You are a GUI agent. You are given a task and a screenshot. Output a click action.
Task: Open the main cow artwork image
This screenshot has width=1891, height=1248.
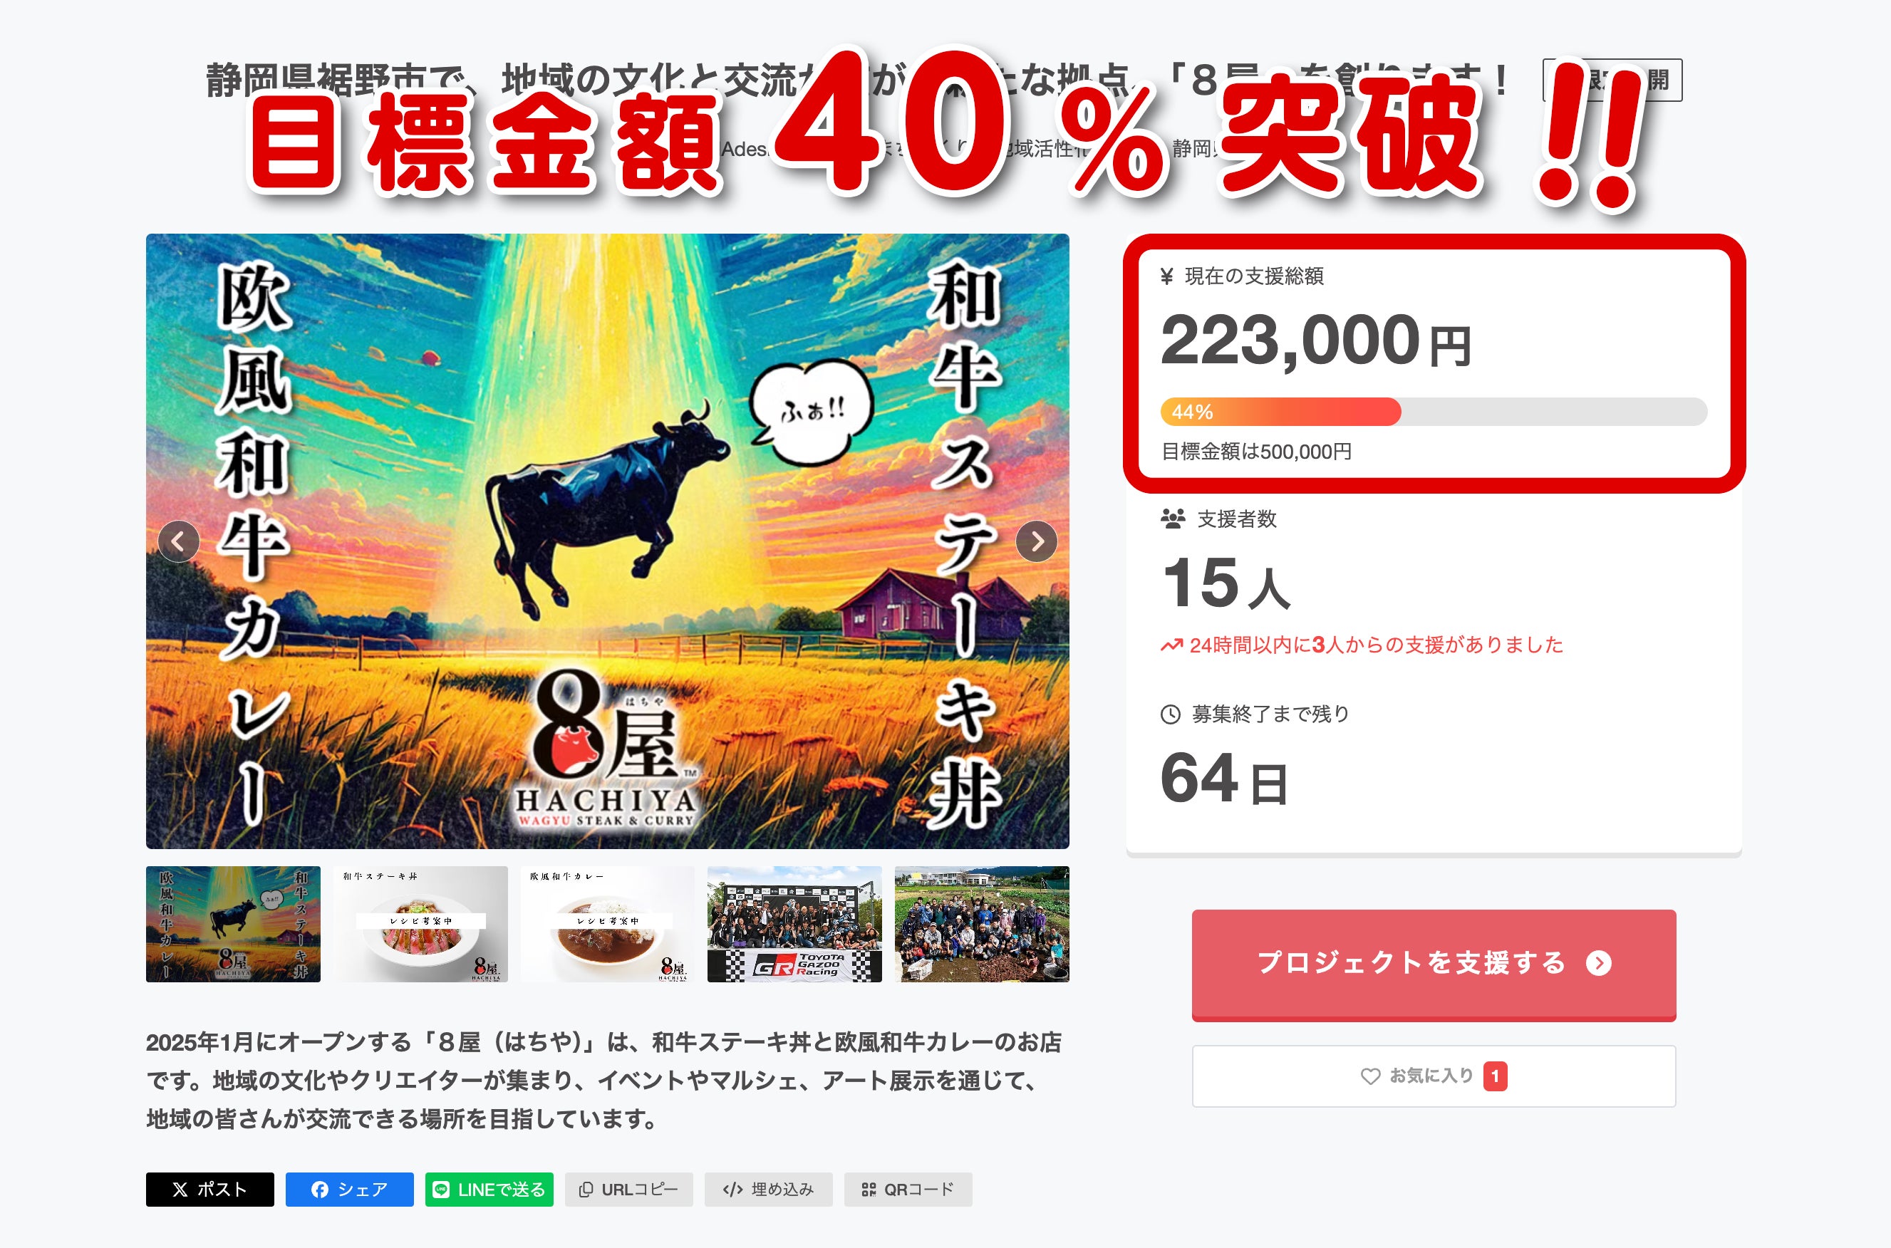pos(607,541)
